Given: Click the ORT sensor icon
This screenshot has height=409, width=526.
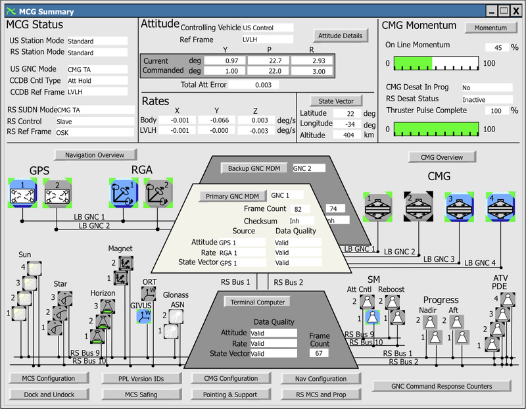Looking at the screenshot, I should 149,294.
